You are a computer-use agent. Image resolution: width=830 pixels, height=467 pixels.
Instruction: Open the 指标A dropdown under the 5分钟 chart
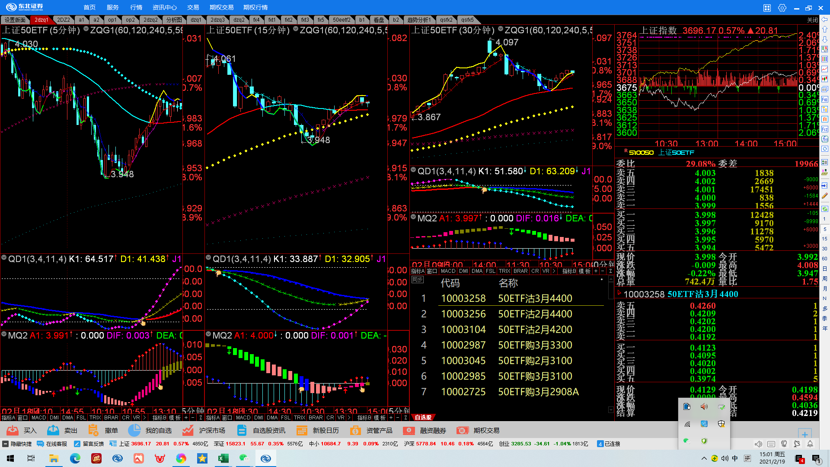[x=8, y=418]
